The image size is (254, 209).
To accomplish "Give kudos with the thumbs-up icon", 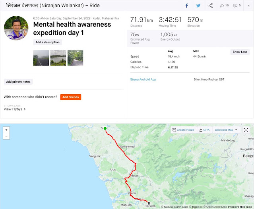I will pyautogui.click(x=222, y=6).
